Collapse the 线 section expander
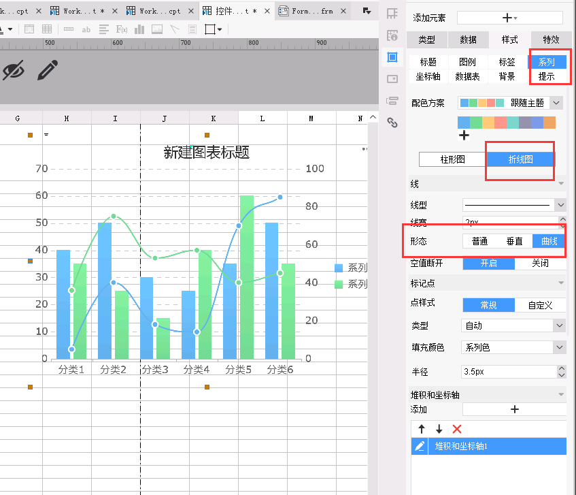The height and width of the screenshot is (495, 576). (x=561, y=184)
